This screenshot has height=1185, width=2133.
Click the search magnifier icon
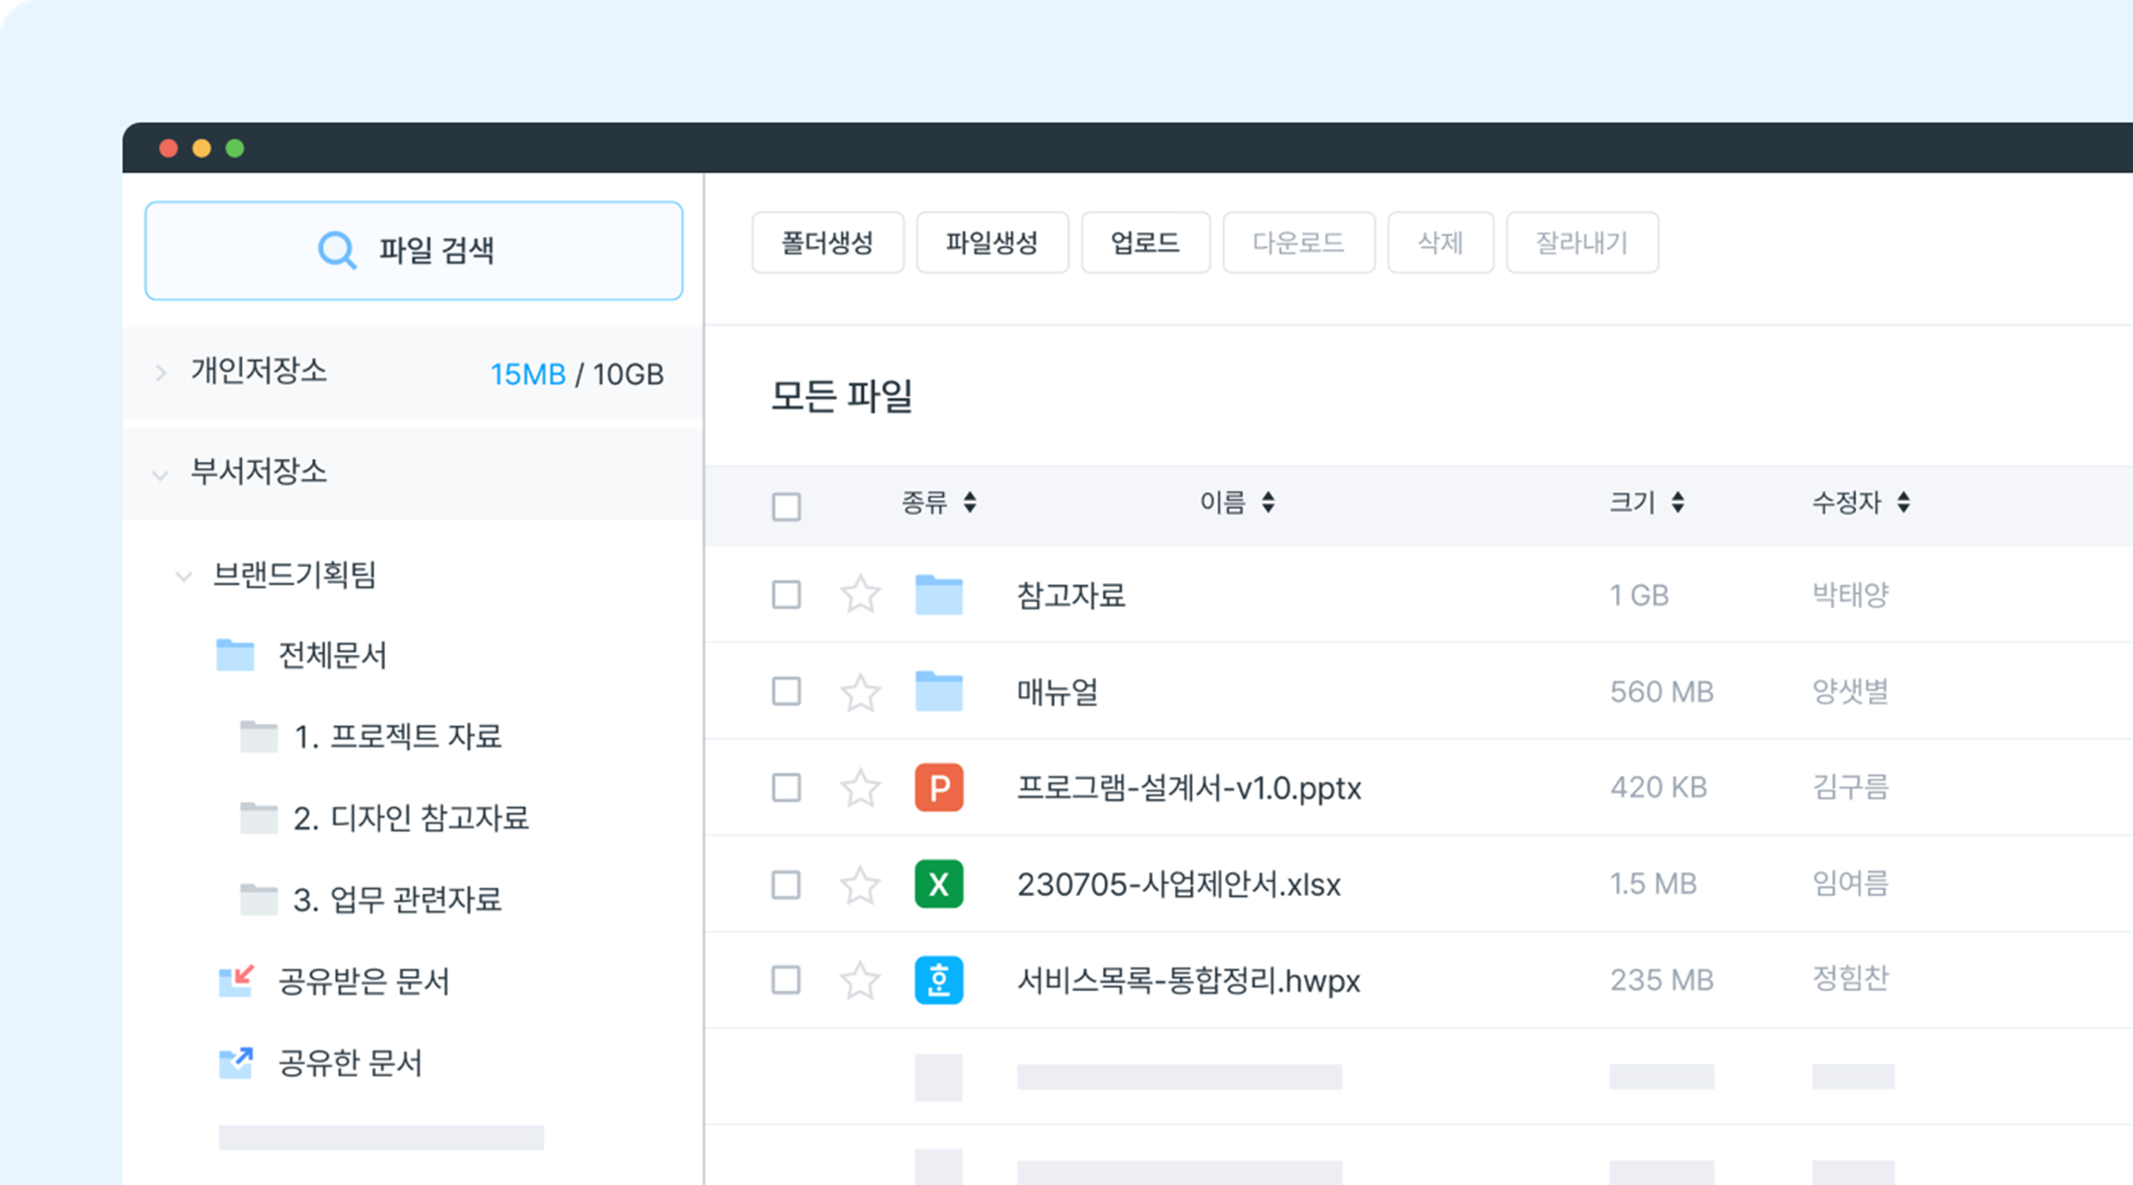pyautogui.click(x=336, y=251)
